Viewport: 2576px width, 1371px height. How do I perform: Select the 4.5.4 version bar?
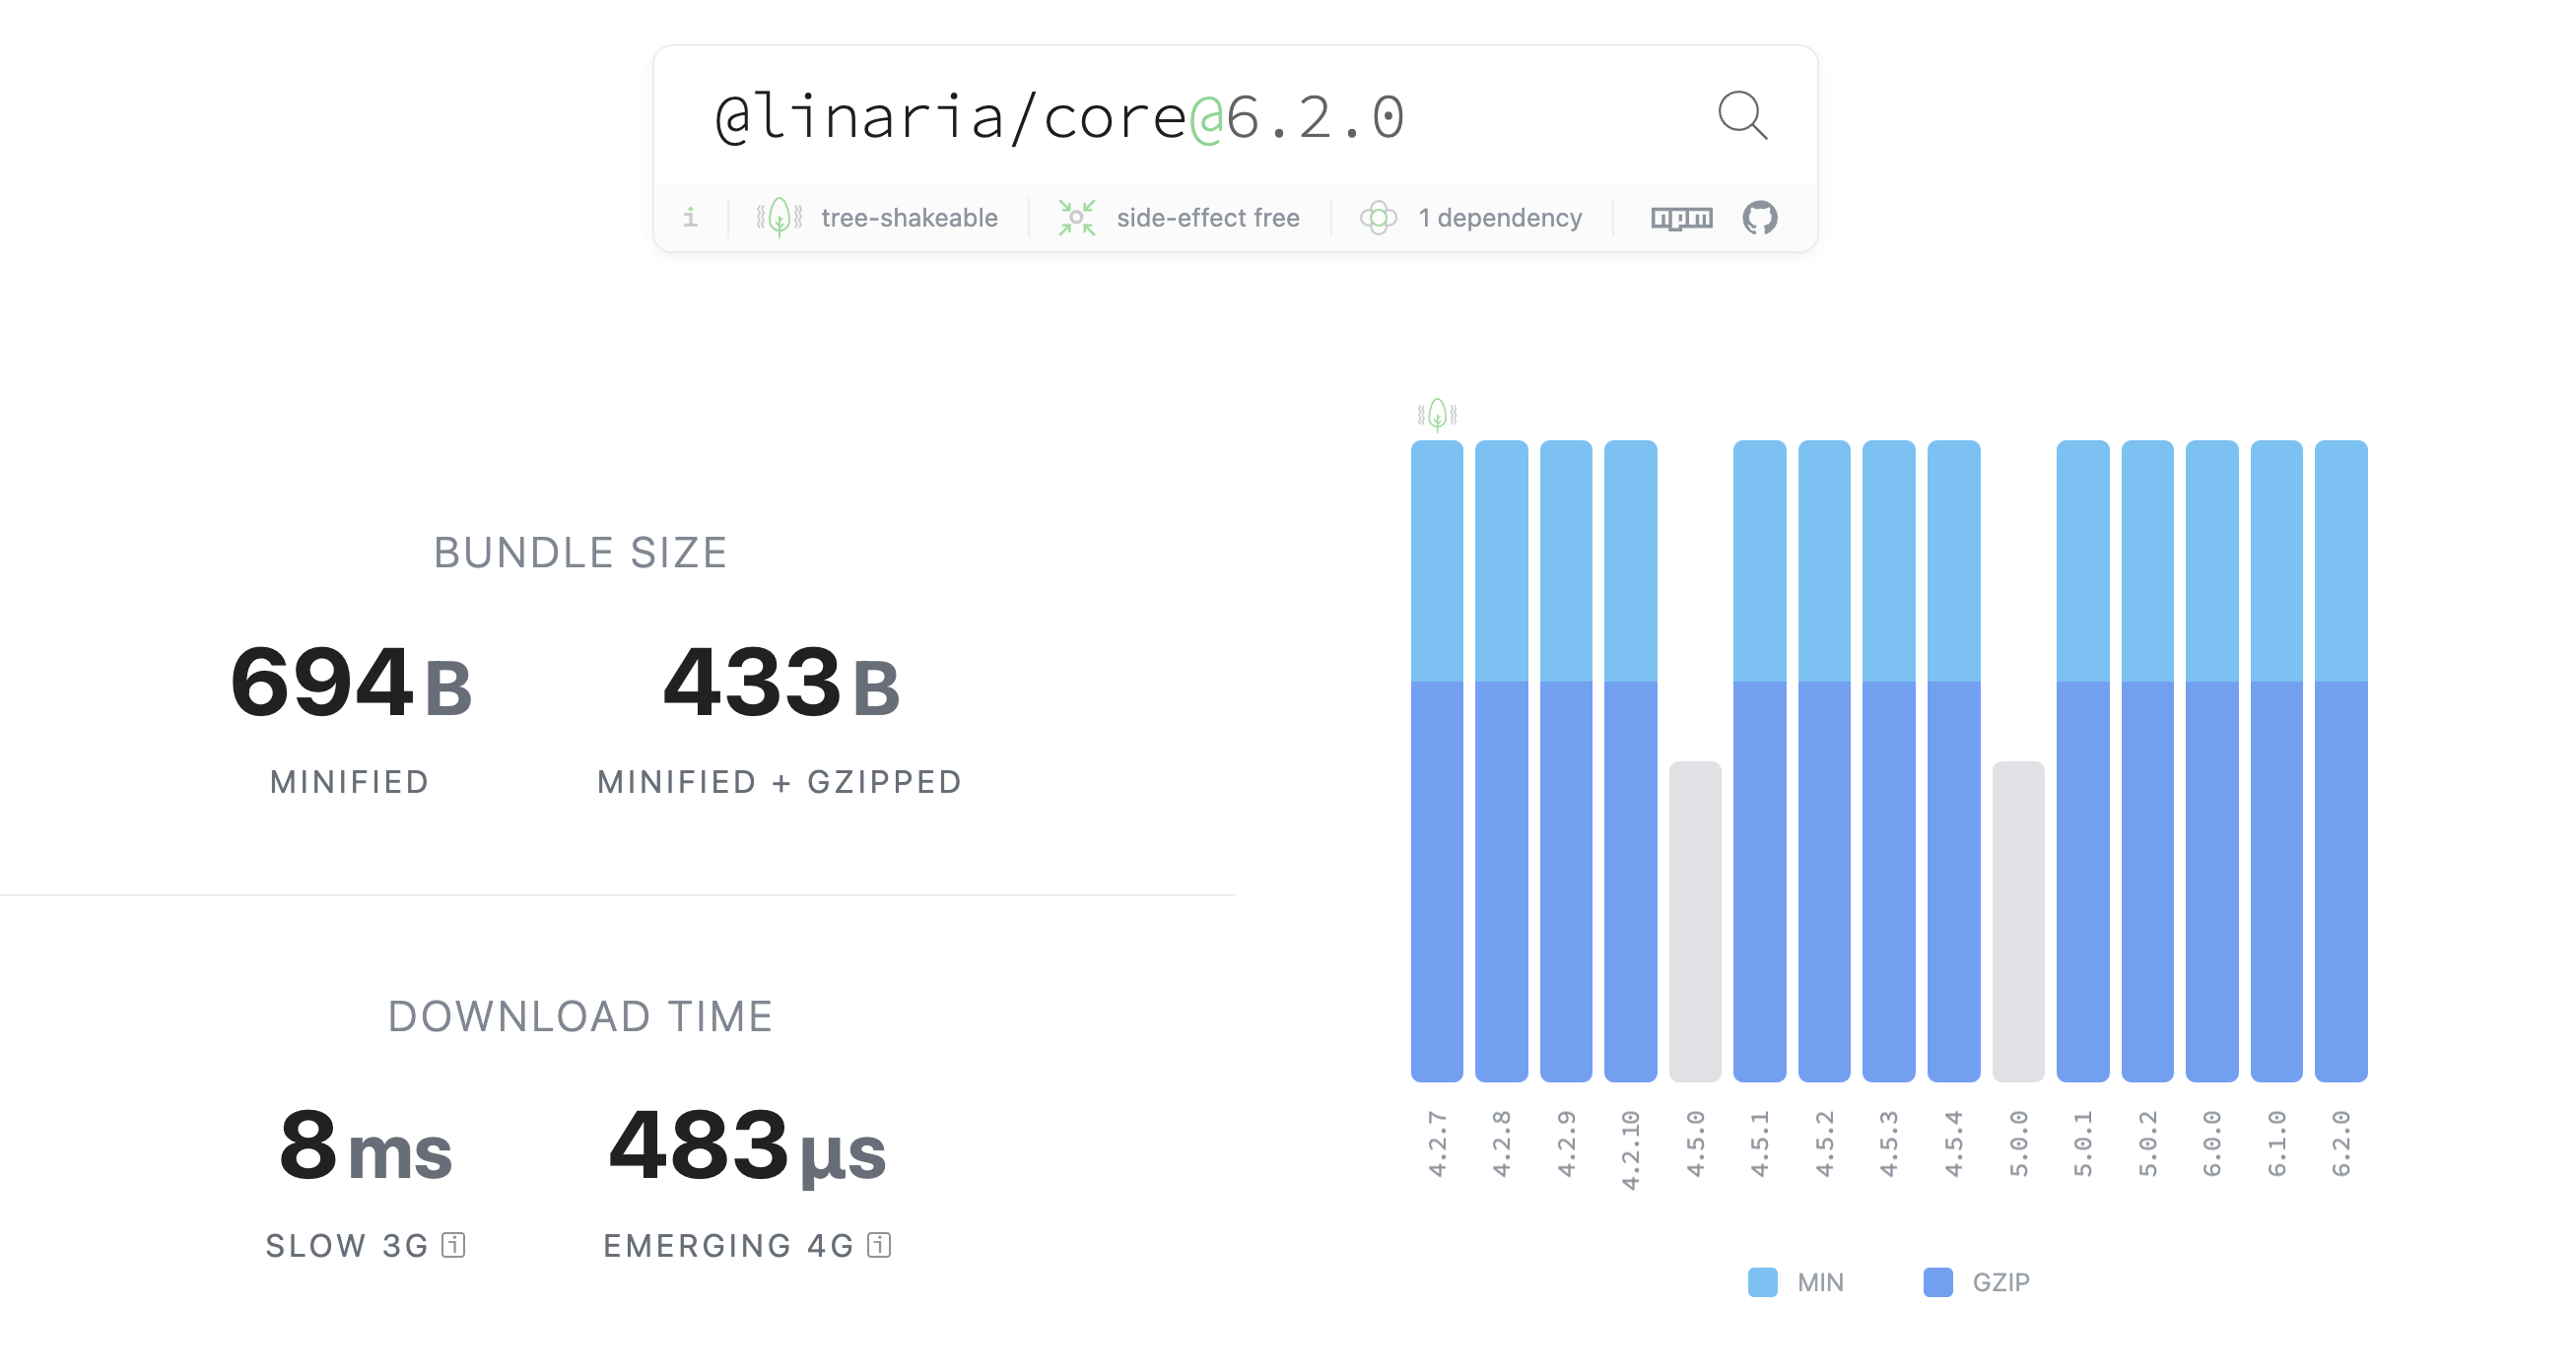click(1954, 760)
